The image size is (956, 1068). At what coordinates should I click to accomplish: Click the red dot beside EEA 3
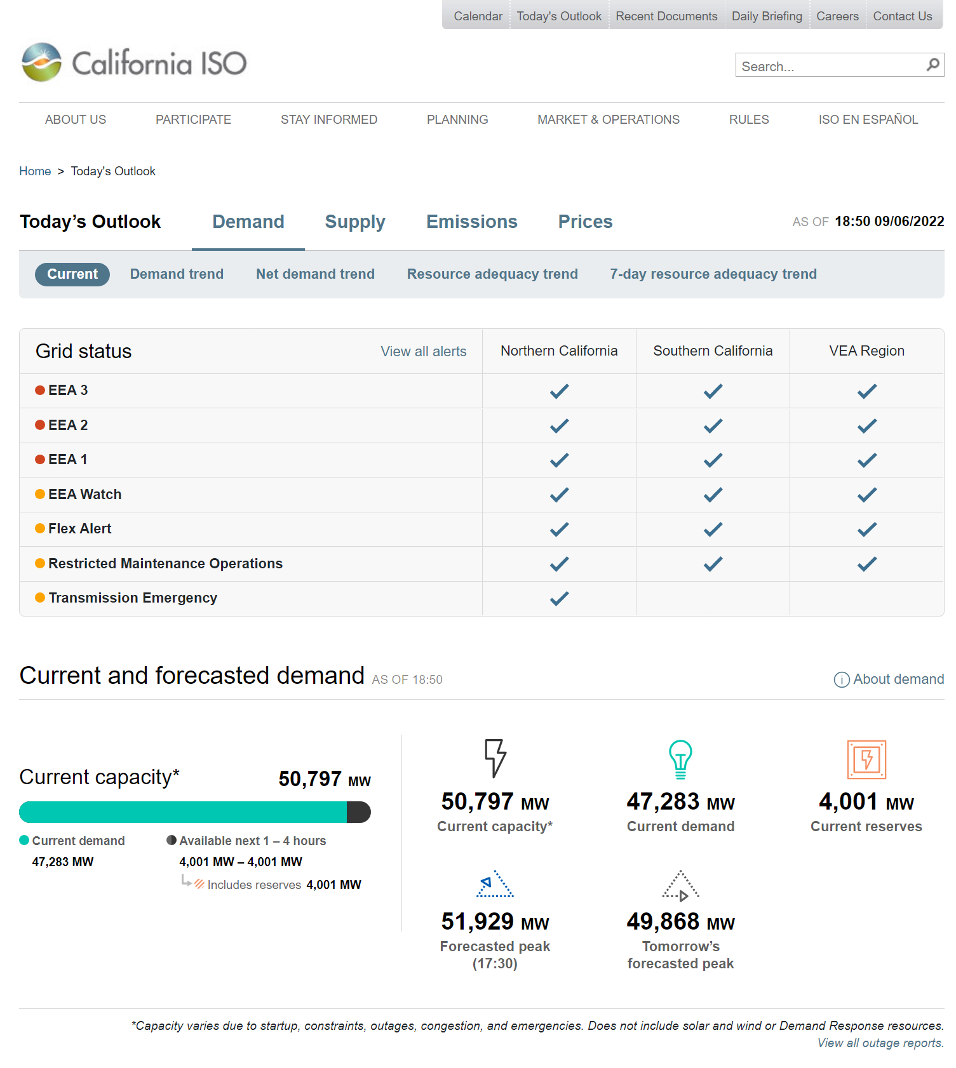point(40,390)
